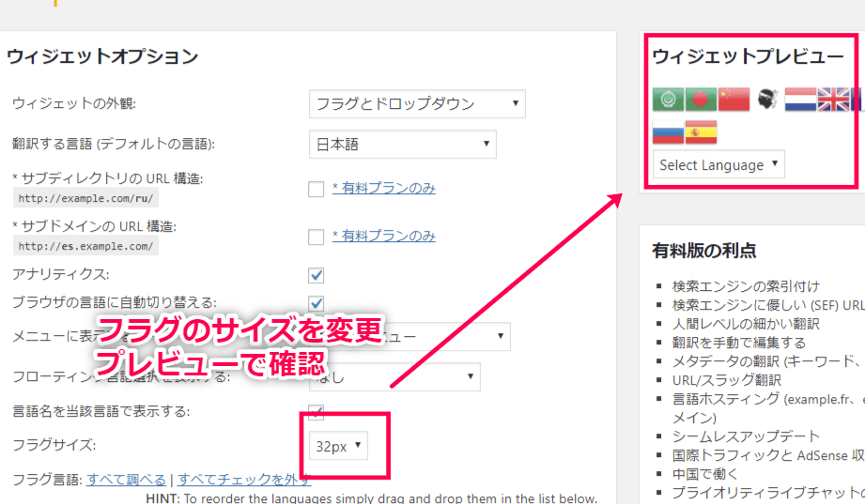Click 有料プランのみ link for subdomain
Viewport: 865px width, 504px height.
click(x=383, y=237)
